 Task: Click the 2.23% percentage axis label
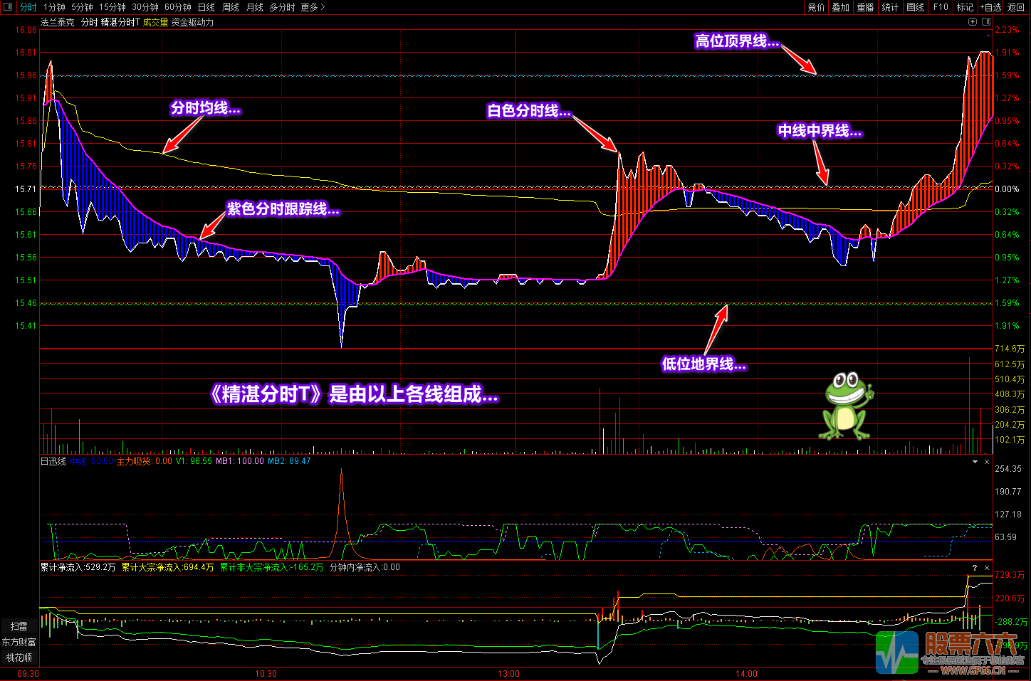pos(1007,30)
